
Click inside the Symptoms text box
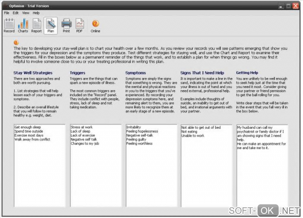[x=151, y=166]
